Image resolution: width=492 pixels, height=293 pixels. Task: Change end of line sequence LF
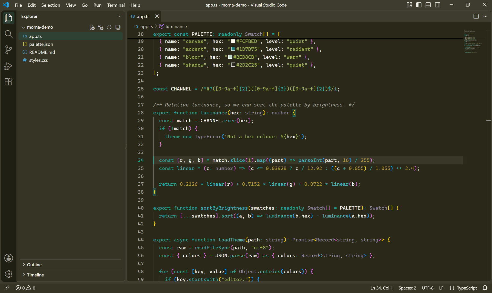441,288
